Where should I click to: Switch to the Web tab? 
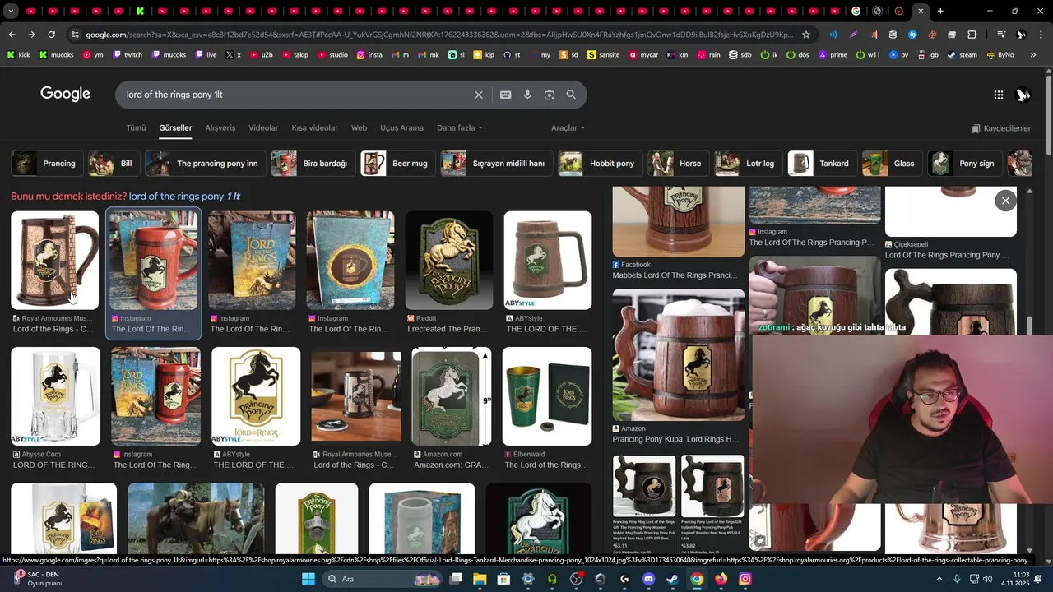pyautogui.click(x=359, y=128)
